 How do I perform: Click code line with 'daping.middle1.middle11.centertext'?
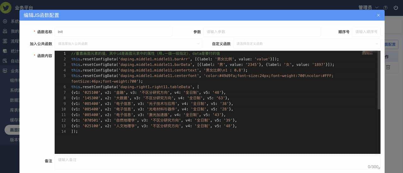[x=159, y=70]
